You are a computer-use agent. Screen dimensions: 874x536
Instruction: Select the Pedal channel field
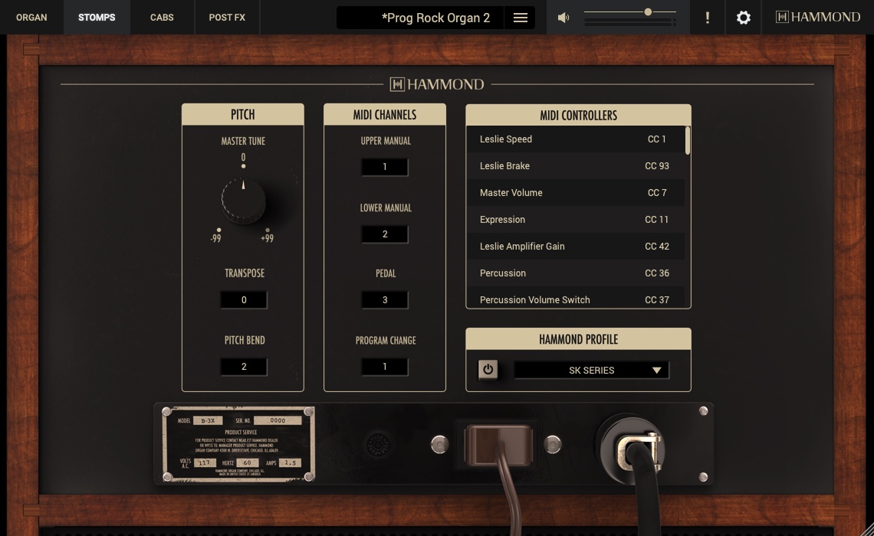[385, 300]
